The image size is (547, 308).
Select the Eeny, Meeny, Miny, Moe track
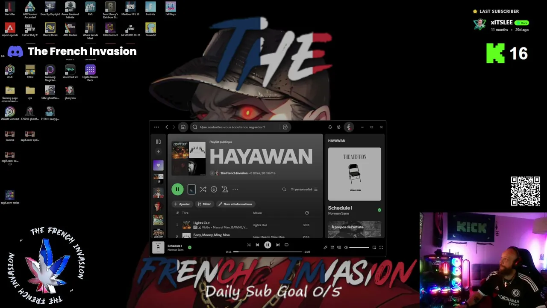point(212,235)
